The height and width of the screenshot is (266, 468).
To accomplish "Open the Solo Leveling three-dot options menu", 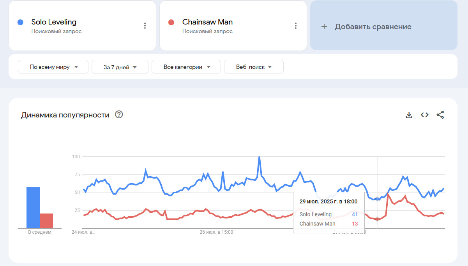I will click(145, 26).
